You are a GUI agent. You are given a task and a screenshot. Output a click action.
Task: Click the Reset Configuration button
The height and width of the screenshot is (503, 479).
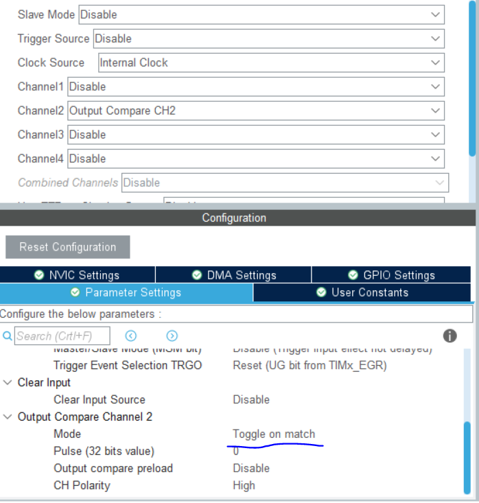[x=68, y=247]
